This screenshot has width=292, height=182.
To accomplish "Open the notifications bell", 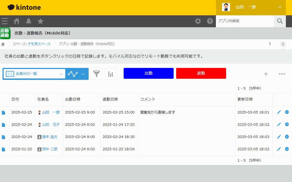I will pos(29,21).
